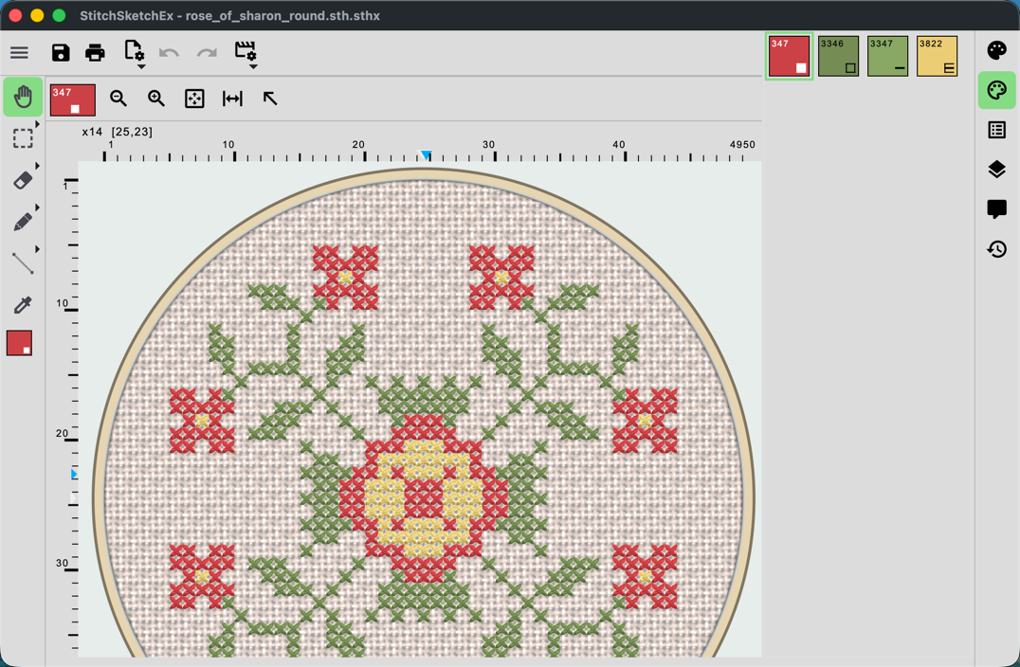This screenshot has height=667, width=1020.
Task: Redo the last action
Action: pyautogui.click(x=207, y=53)
